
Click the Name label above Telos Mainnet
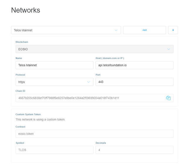click(x=19, y=58)
